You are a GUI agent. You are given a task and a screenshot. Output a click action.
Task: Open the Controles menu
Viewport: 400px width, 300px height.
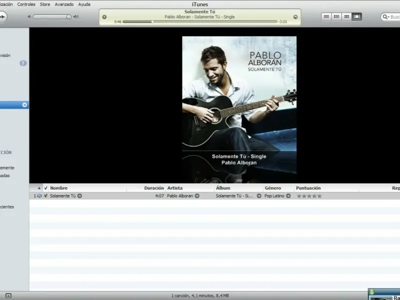(26, 4)
